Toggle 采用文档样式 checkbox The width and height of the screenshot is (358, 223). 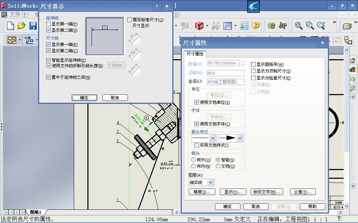tap(196, 145)
